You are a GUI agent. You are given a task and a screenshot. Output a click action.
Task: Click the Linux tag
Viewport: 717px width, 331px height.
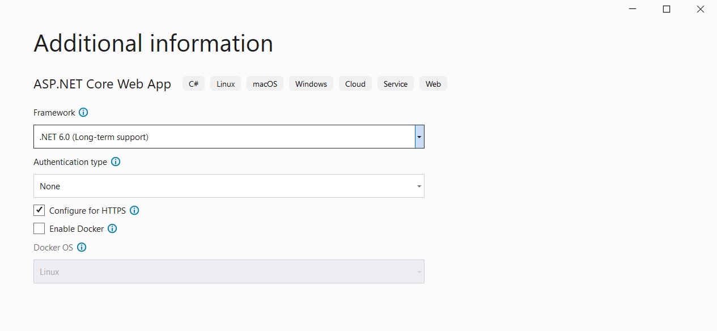226,84
